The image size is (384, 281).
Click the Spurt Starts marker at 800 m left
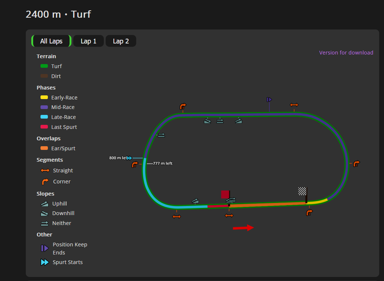click(x=130, y=158)
